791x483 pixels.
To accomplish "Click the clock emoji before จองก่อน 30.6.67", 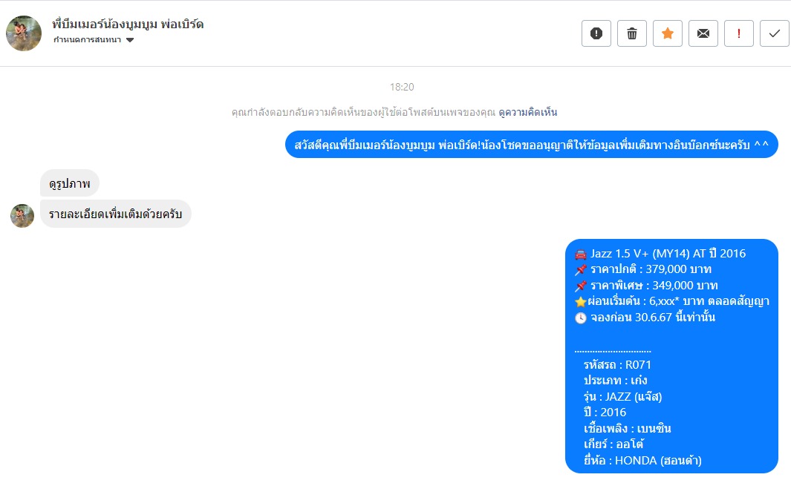I will click(581, 318).
